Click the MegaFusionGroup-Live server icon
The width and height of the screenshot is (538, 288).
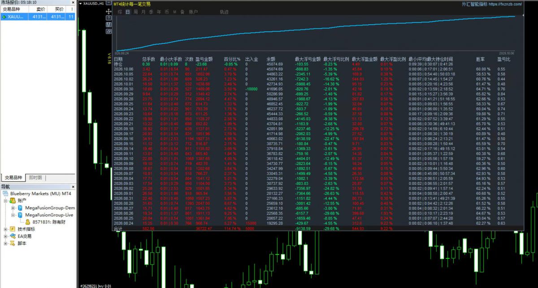(x=21, y=215)
